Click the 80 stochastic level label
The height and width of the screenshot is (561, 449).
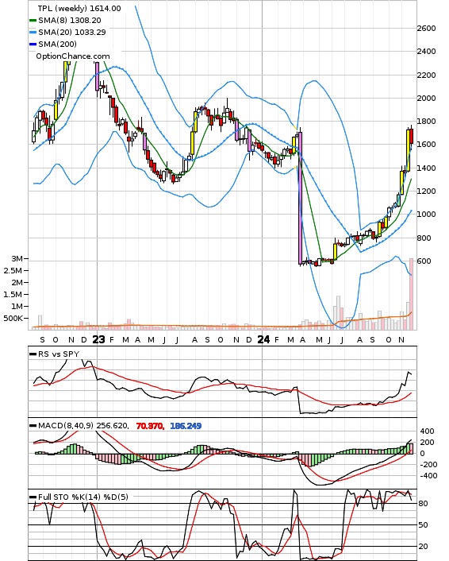coord(423,504)
